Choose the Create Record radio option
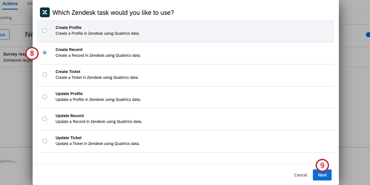The width and height of the screenshot is (370, 185). coord(44,53)
